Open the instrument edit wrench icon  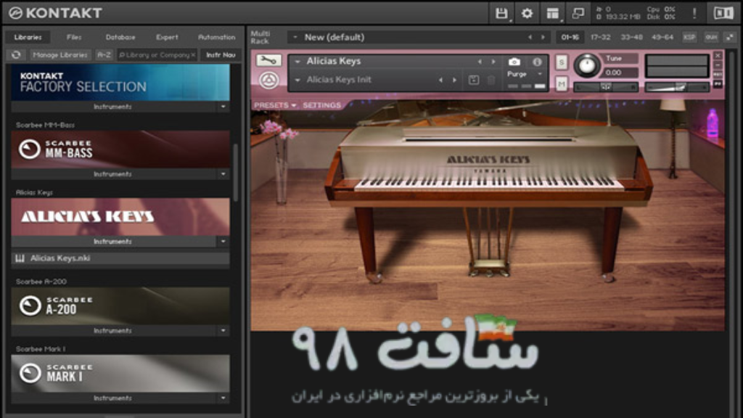click(x=268, y=60)
